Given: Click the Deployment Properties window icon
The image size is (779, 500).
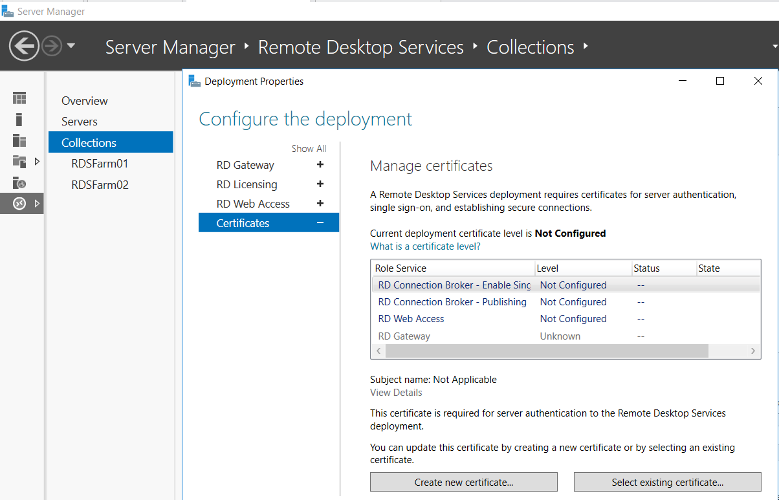Looking at the screenshot, I should [x=194, y=81].
